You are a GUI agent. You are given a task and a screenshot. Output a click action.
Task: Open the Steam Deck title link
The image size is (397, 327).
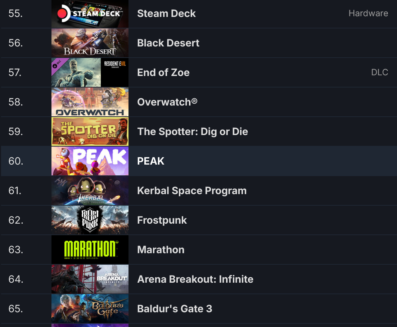tap(166, 13)
